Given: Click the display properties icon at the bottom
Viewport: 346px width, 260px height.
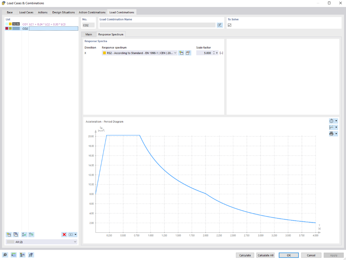Looking at the screenshot, I should [22, 255].
